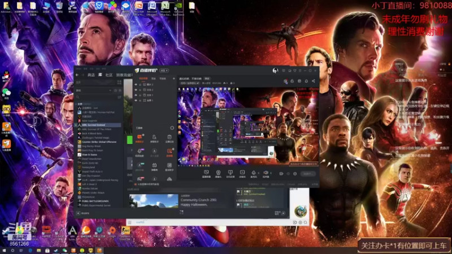The width and height of the screenshot is (452, 254).
Task: Open 库 tab in Steam window
Action: click(100, 75)
